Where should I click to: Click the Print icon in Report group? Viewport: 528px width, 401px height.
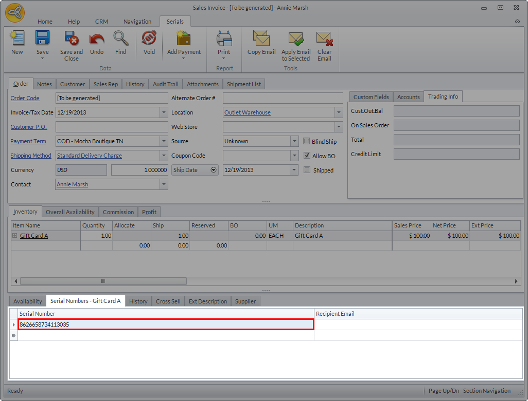pyautogui.click(x=224, y=40)
